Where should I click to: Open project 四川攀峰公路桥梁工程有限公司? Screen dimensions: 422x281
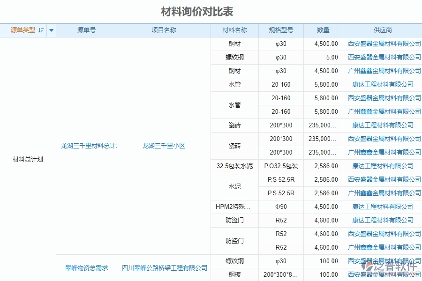pyautogui.click(x=164, y=268)
